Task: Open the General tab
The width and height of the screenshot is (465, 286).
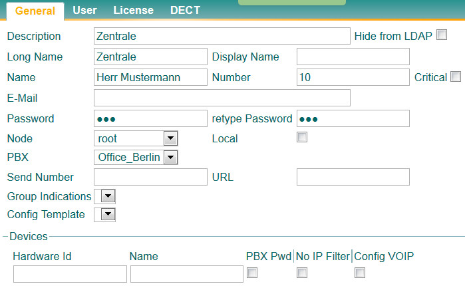Action: (35, 11)
